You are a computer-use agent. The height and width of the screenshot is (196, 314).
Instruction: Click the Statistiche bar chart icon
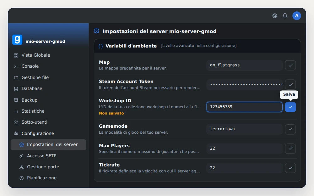(x=16, y=111)
